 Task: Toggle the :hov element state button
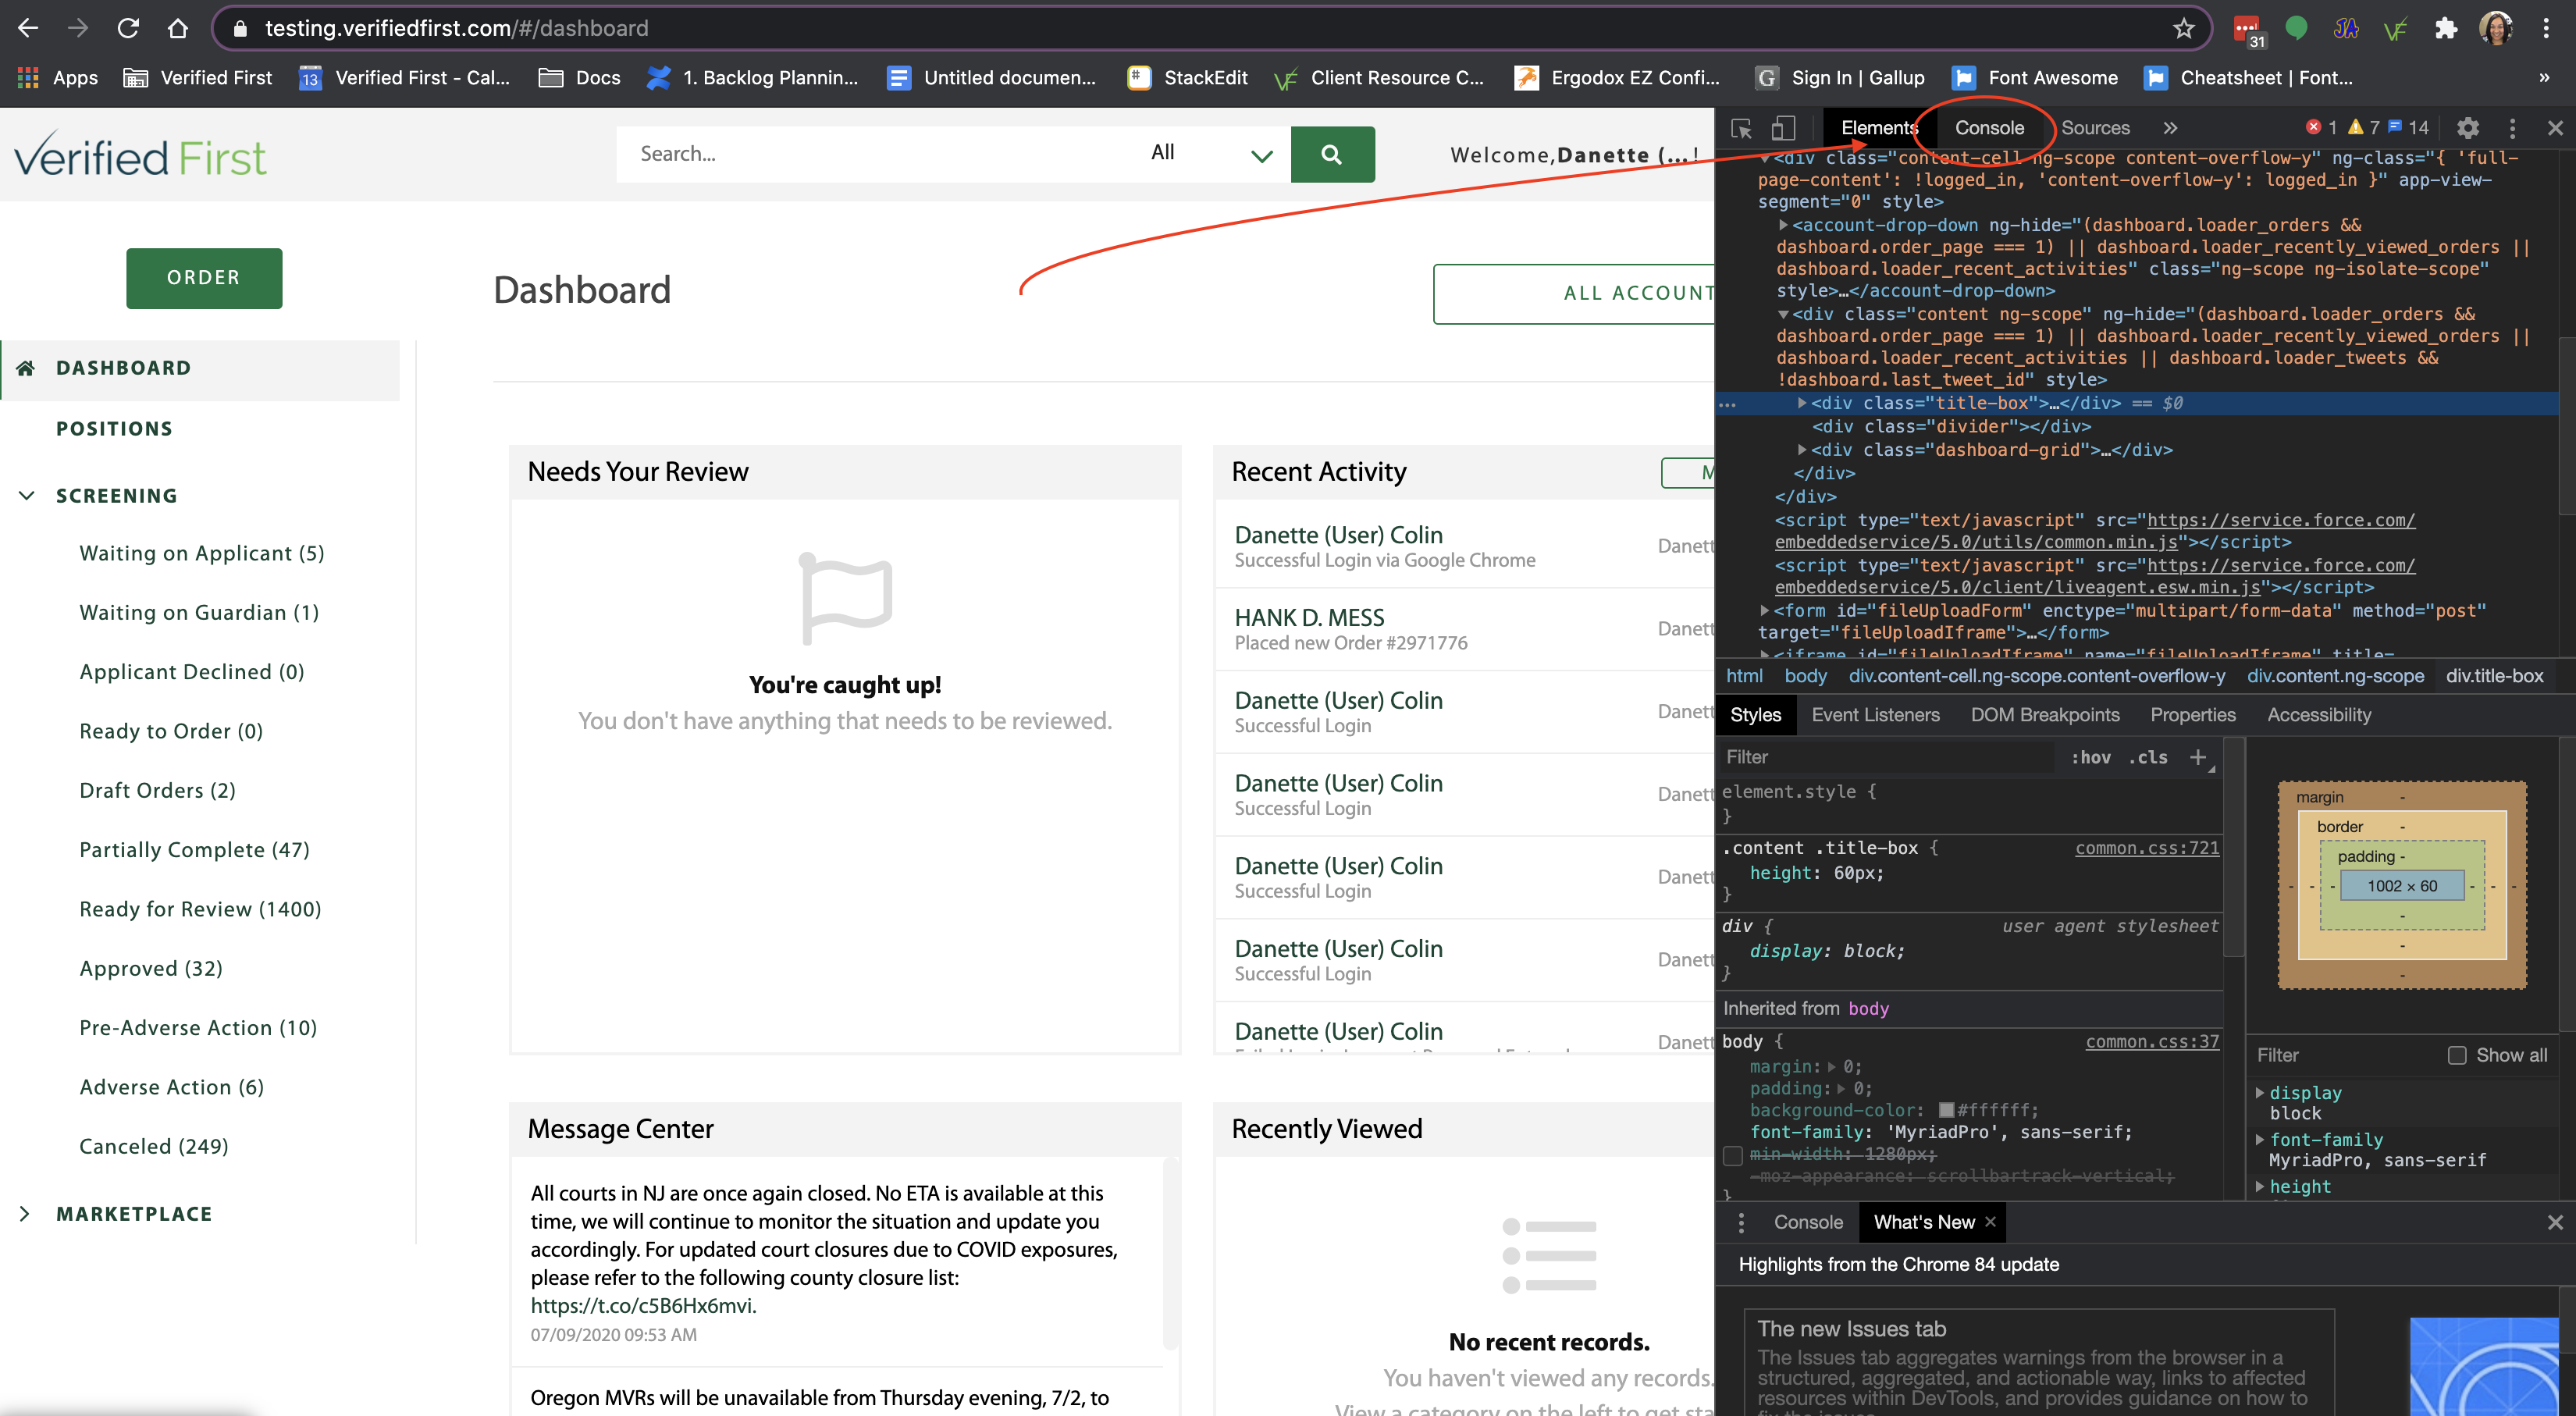[x=2091, y=757]
